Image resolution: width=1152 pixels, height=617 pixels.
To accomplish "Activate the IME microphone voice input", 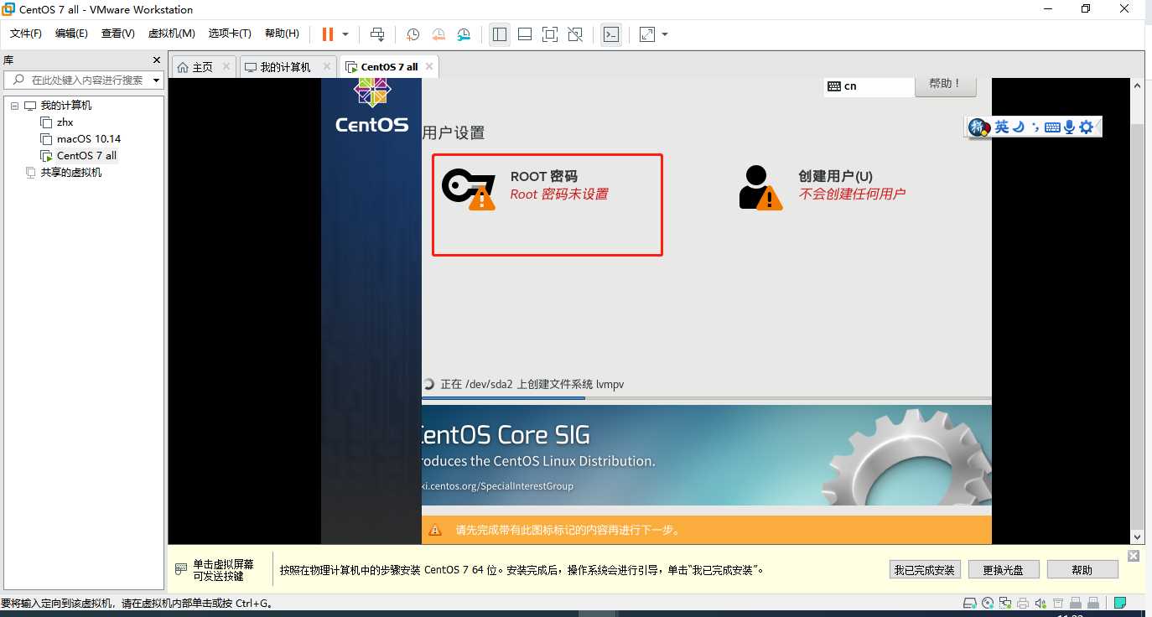I will (x=1069, y=127).
